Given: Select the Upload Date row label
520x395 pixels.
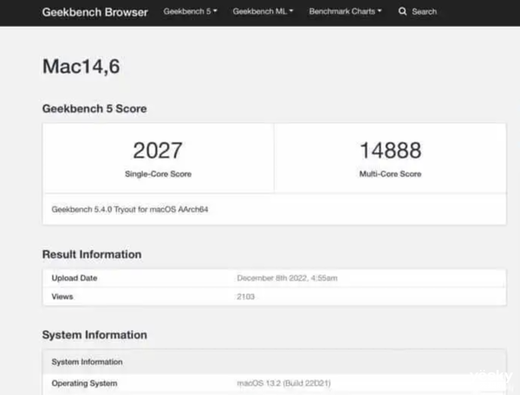Looking at the screenshot, I should click(x=75, y=278).
